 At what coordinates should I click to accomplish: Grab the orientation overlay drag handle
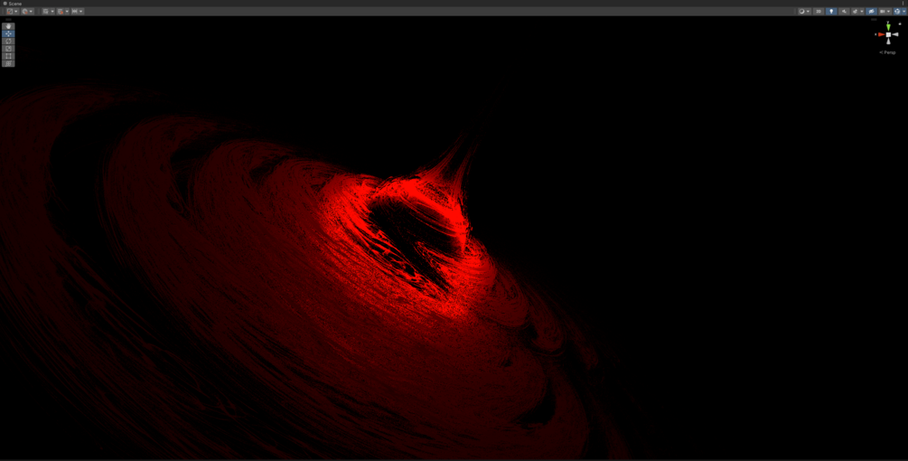tap(874, 20)
